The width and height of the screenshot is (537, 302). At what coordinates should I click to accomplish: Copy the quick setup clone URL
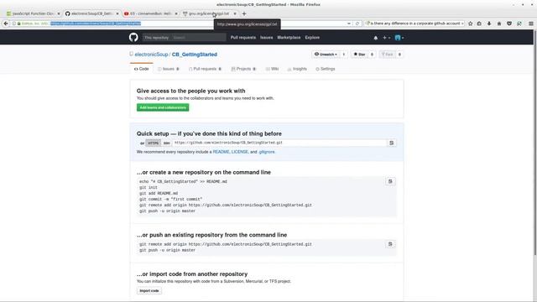(392, 143)
